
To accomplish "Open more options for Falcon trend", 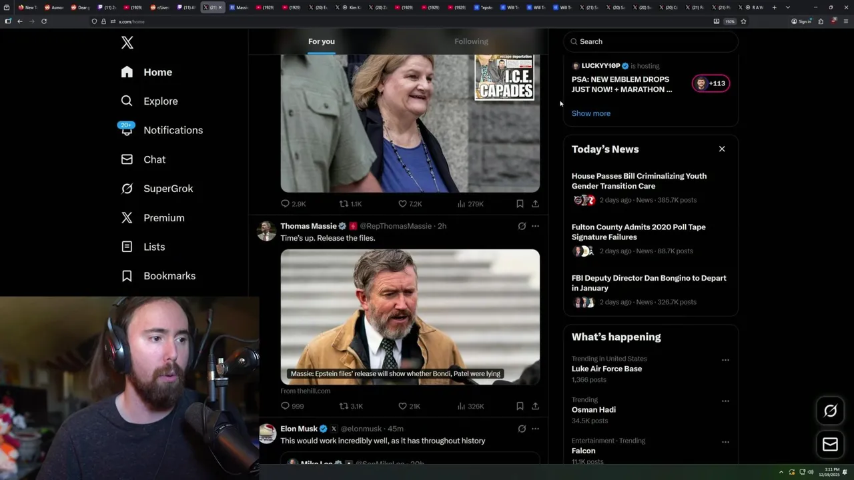I will (725, 442).
